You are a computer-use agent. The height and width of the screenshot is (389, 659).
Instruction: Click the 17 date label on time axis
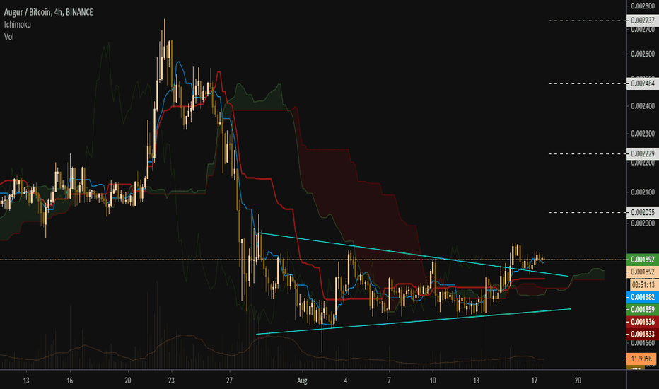(x=534, y=381)
